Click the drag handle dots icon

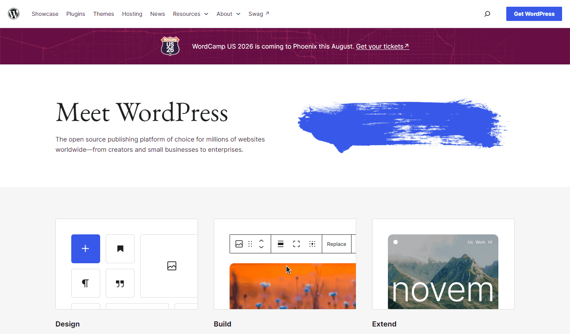pyautogui.click(x=250, y=244)
